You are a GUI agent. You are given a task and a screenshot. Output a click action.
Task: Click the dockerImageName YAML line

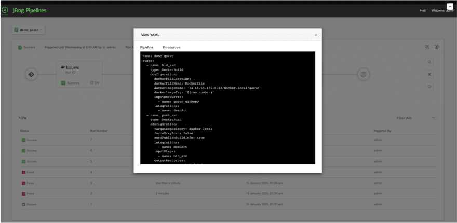207,88
